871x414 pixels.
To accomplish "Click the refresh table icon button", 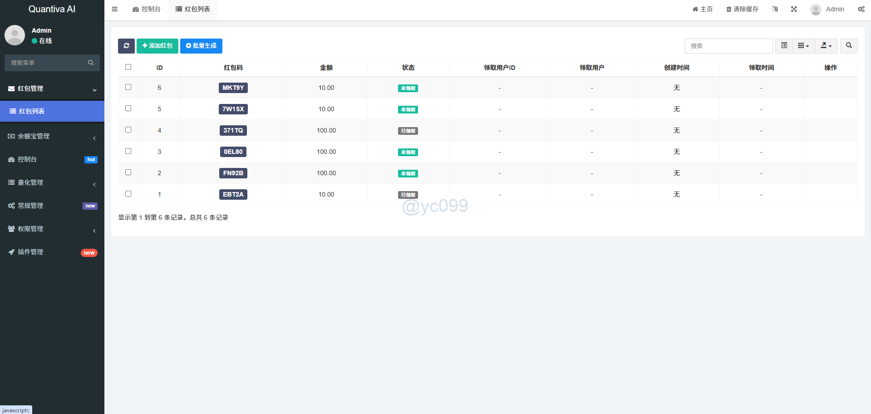I will pyautogui.click(x=126, y=46).
